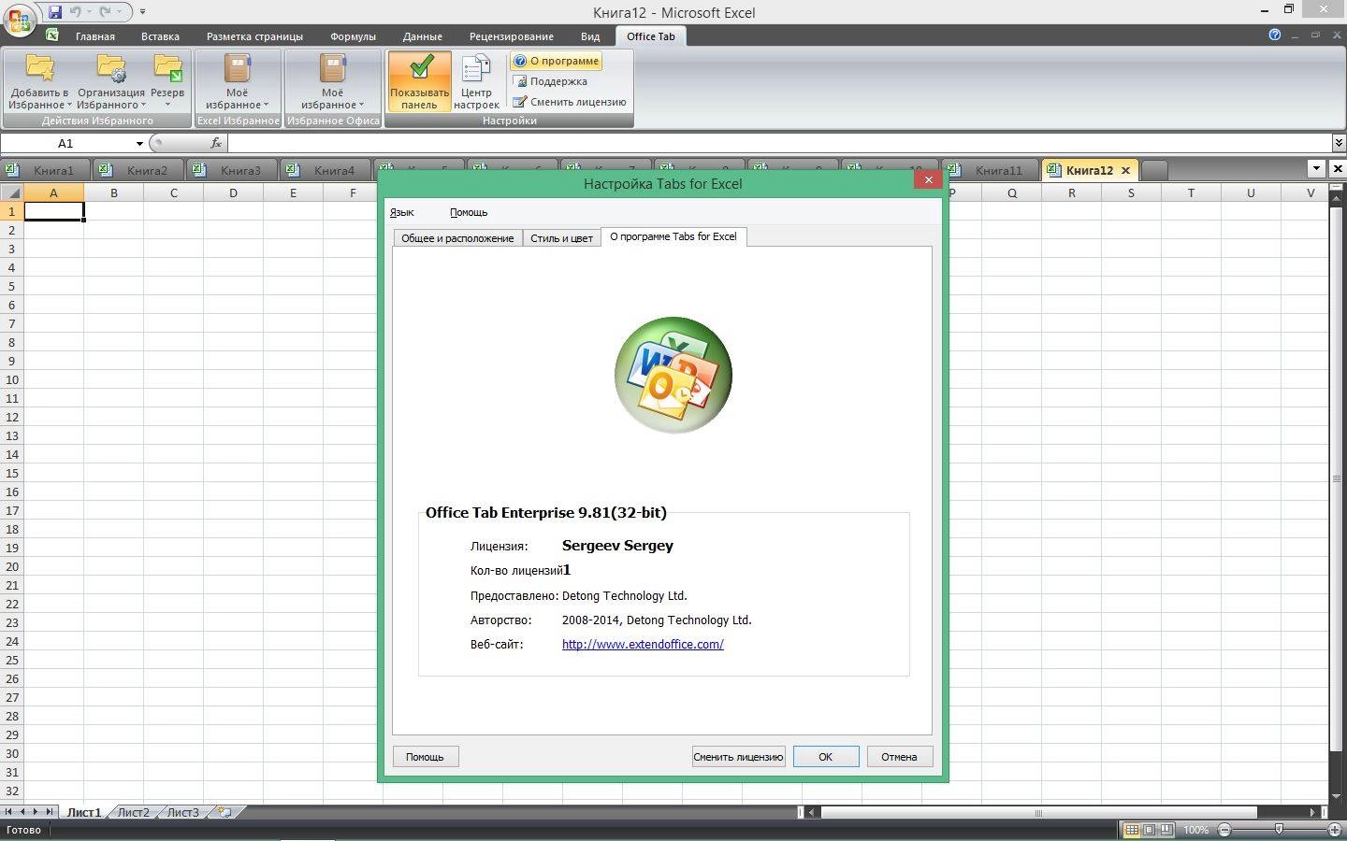Switch to the Книга3 workbook tab

[232, 170]
